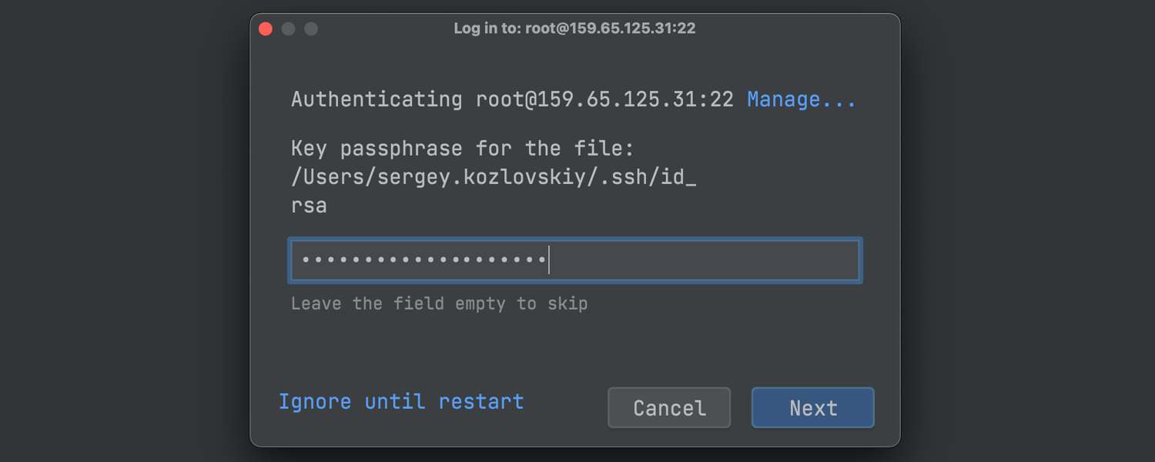Open the Manage... SSH configurations link
1155x462 pixels.
click(x=802, y=99)
